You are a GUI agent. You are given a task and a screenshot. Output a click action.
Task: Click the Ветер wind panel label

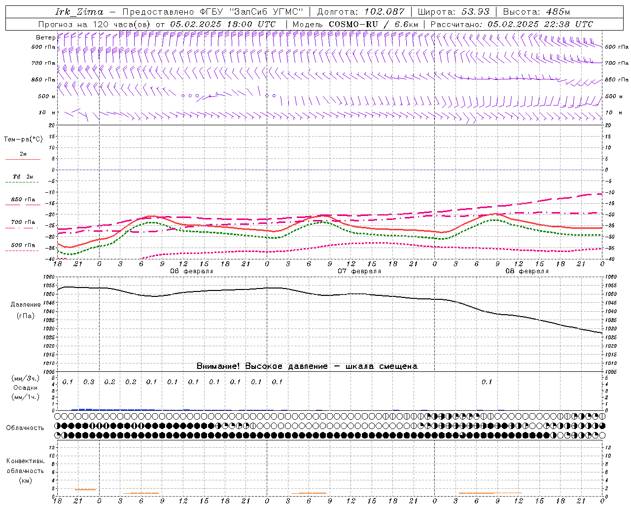pyautogui.click(x=45, y=37)
